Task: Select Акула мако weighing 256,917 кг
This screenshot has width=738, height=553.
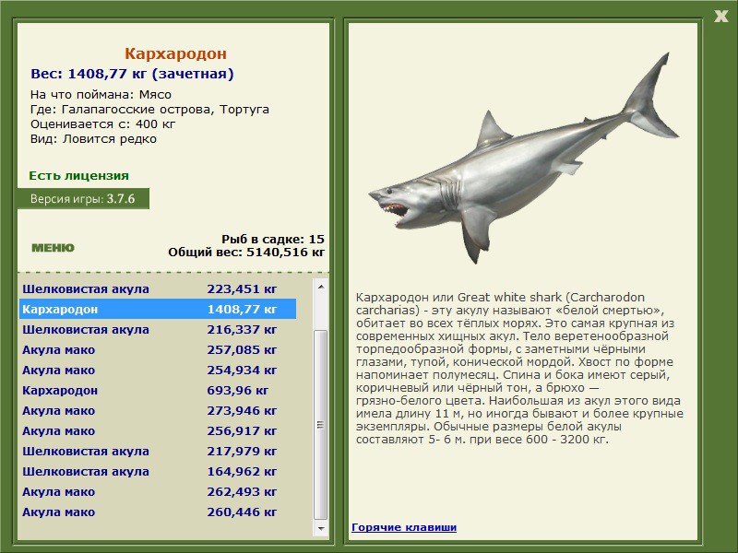Action: coord(158,430)
